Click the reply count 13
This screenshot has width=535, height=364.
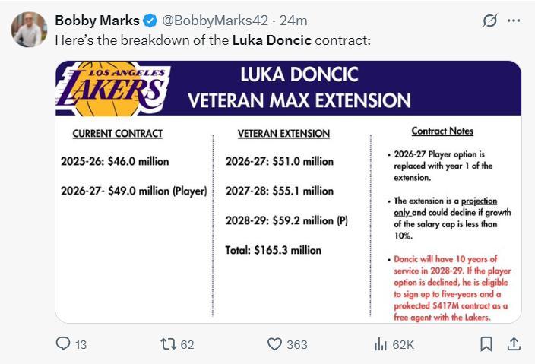(x=81, y=345)
